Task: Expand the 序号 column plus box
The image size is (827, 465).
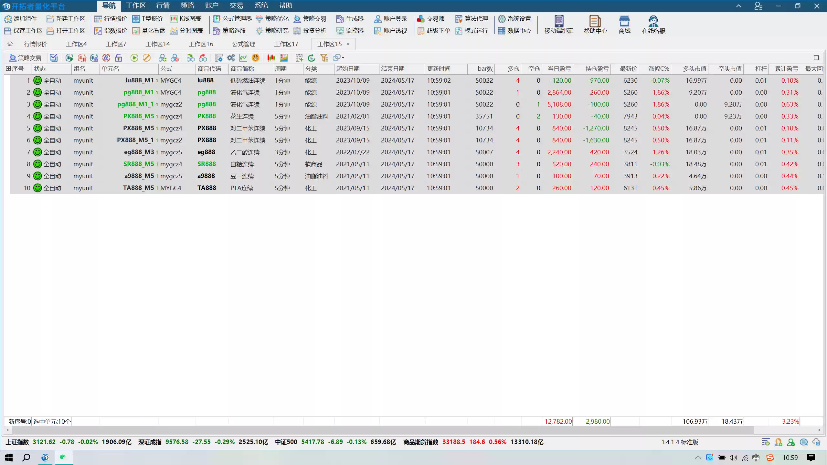Action: tap(8, 69)
